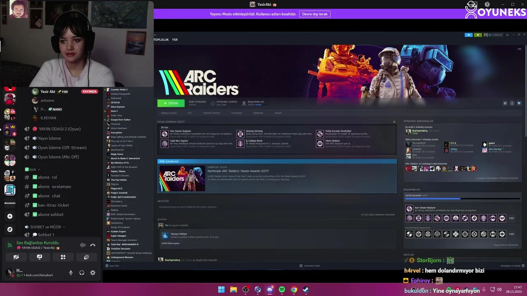Toggle Discord noise suppression waveform icon

83,245
